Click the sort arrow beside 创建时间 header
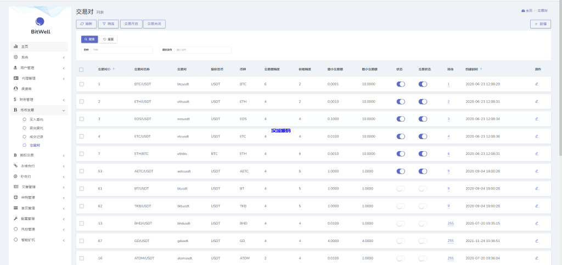 (481, 70)
